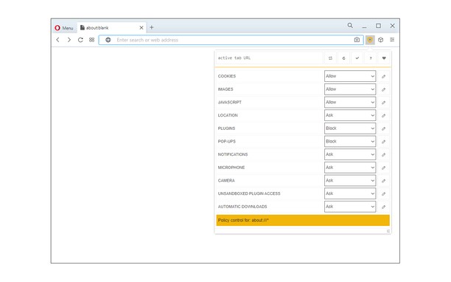Click the Policy control for about:///* bar
The height and width of the screenshot is (282, 451).
(x=303, y=220)
